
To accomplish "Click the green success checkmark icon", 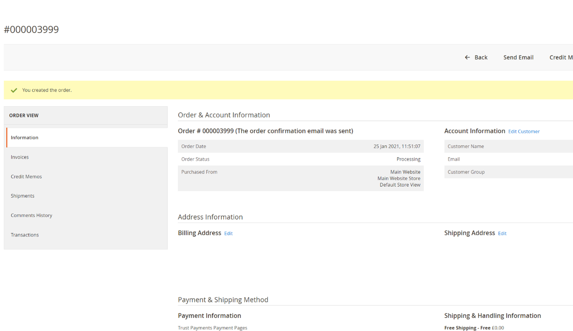I will coord(14,90).
